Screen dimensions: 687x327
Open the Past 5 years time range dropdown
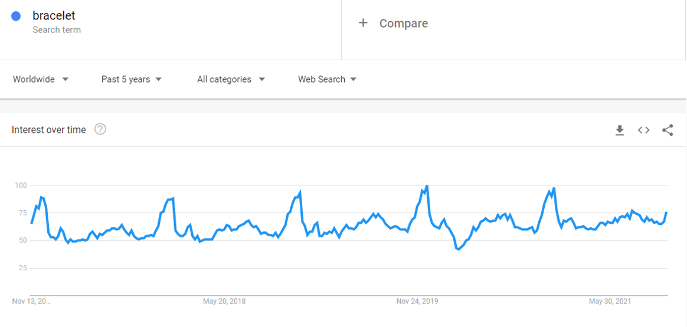132,79
